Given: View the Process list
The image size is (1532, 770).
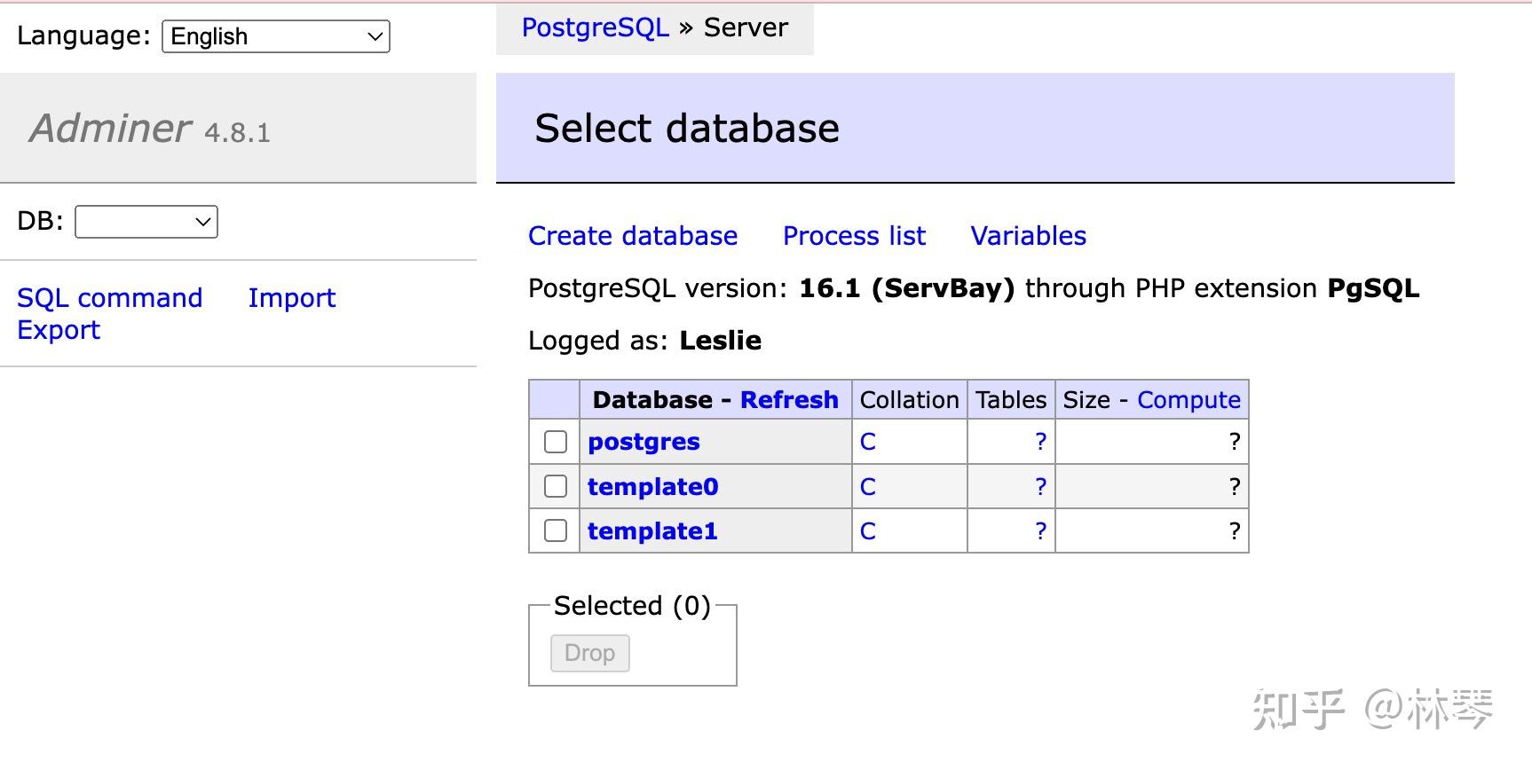Looking at the screenshot, I should tap(854, 236).
